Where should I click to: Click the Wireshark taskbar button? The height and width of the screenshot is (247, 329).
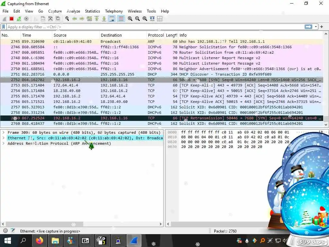134,241
